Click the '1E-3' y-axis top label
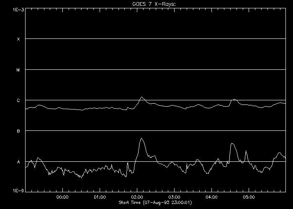The image size is (293, 209). click(x=18, y=10)
